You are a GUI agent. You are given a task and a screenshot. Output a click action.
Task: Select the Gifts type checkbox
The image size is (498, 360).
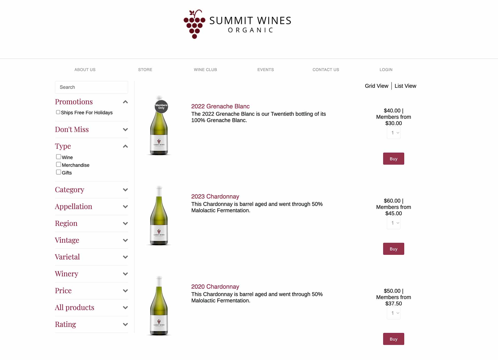(59, 172)
